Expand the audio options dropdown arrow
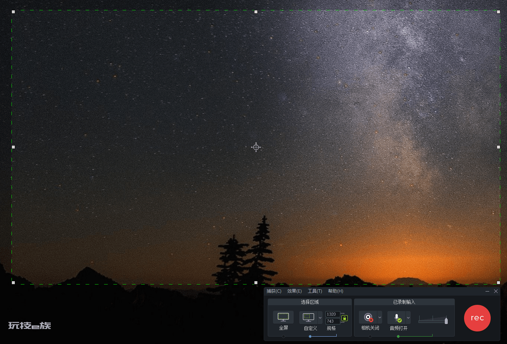507x344 pixels. [x=408, y=317]
